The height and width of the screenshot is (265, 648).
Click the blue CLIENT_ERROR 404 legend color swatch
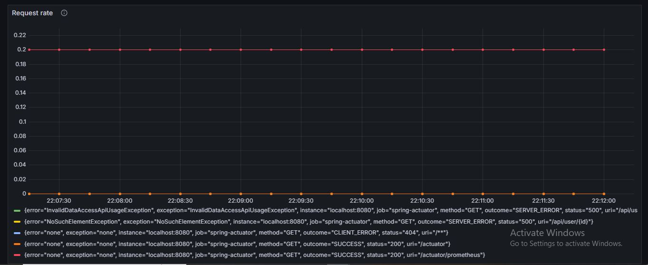tap(17, 233)
